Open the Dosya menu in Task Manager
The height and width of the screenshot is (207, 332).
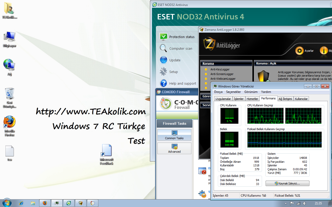pos(218,92)
